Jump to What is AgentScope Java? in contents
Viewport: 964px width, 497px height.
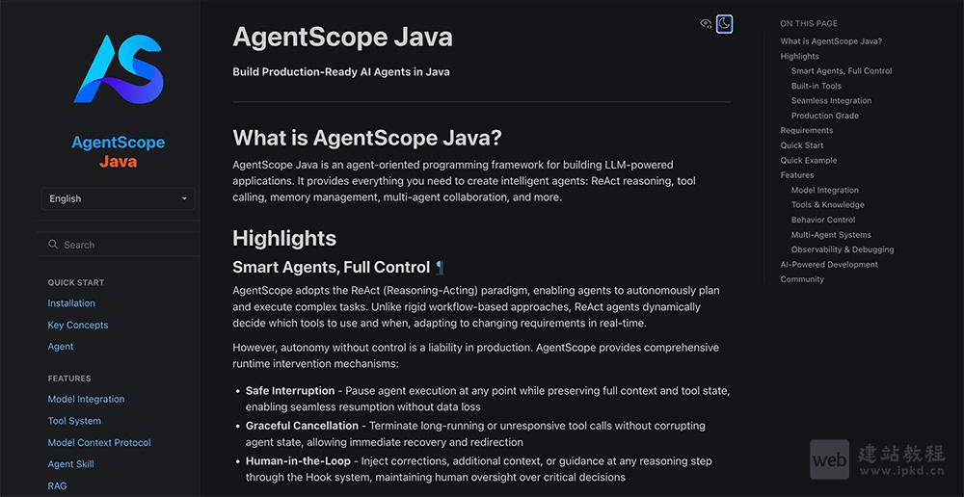[831, 41]
